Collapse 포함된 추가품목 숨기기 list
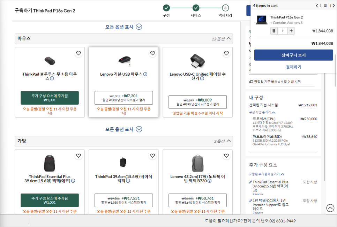 [x=267, y=174]
